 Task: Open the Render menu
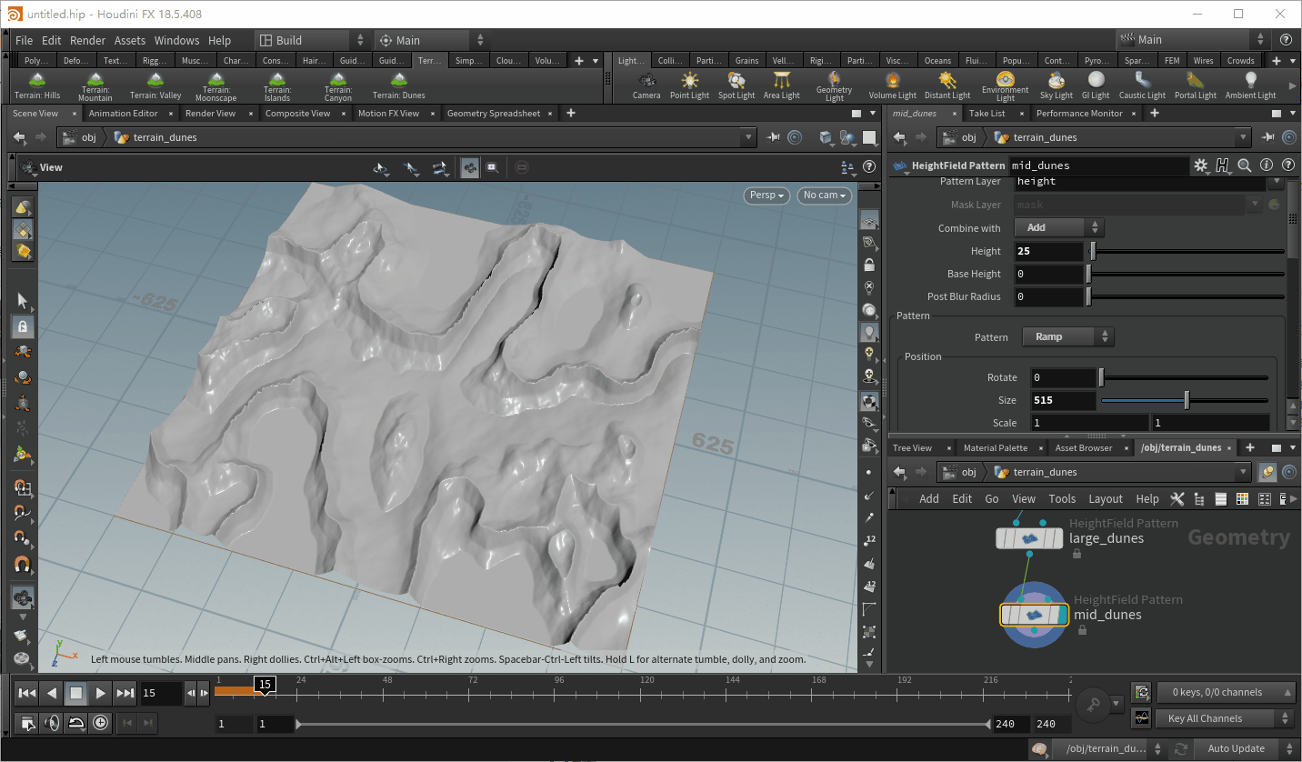[88, 40]
